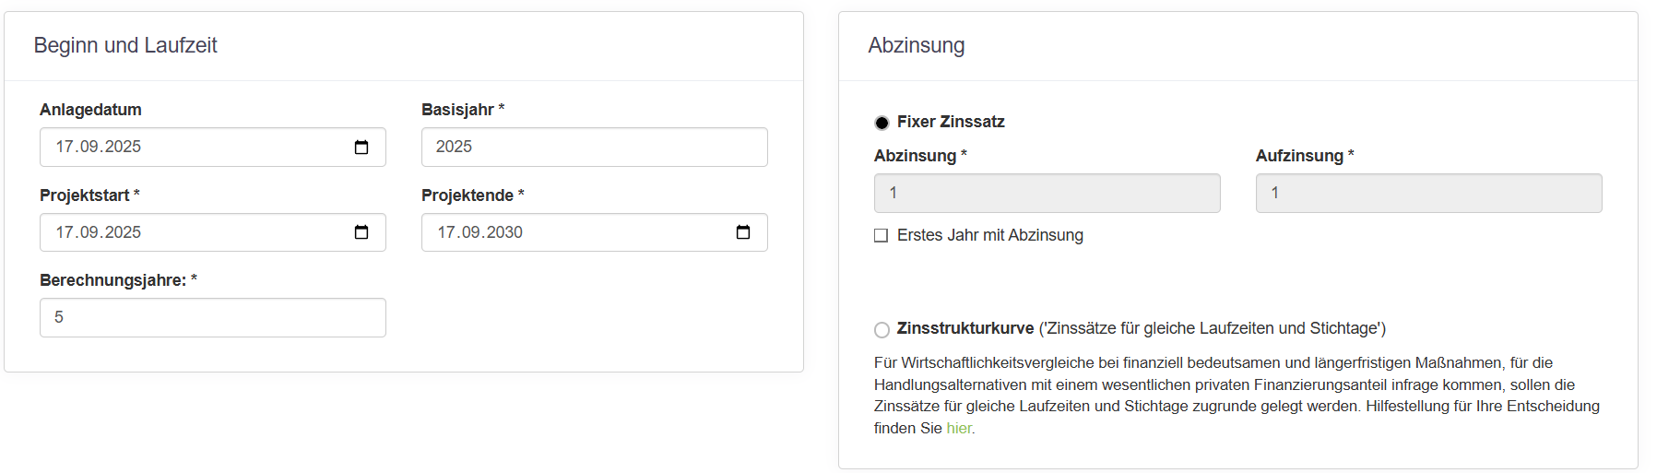Select the day segment of Projektende
Screen dimensions: 1657x473
point(446,232)
